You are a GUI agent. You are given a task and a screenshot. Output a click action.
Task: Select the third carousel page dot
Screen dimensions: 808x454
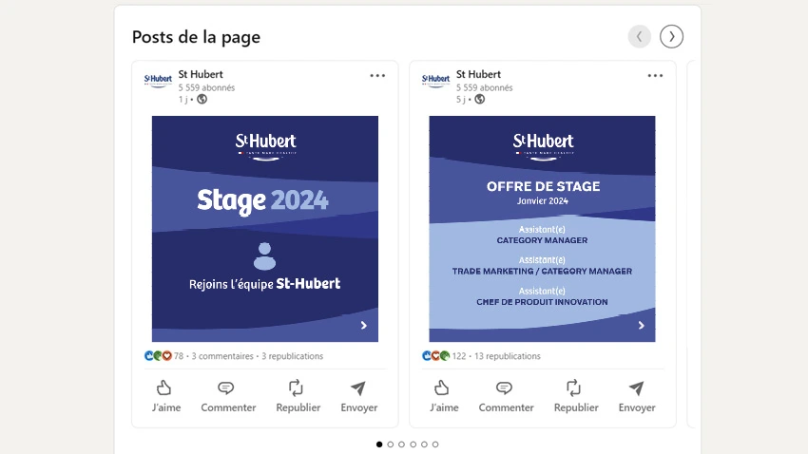click(x=401, y=445)
